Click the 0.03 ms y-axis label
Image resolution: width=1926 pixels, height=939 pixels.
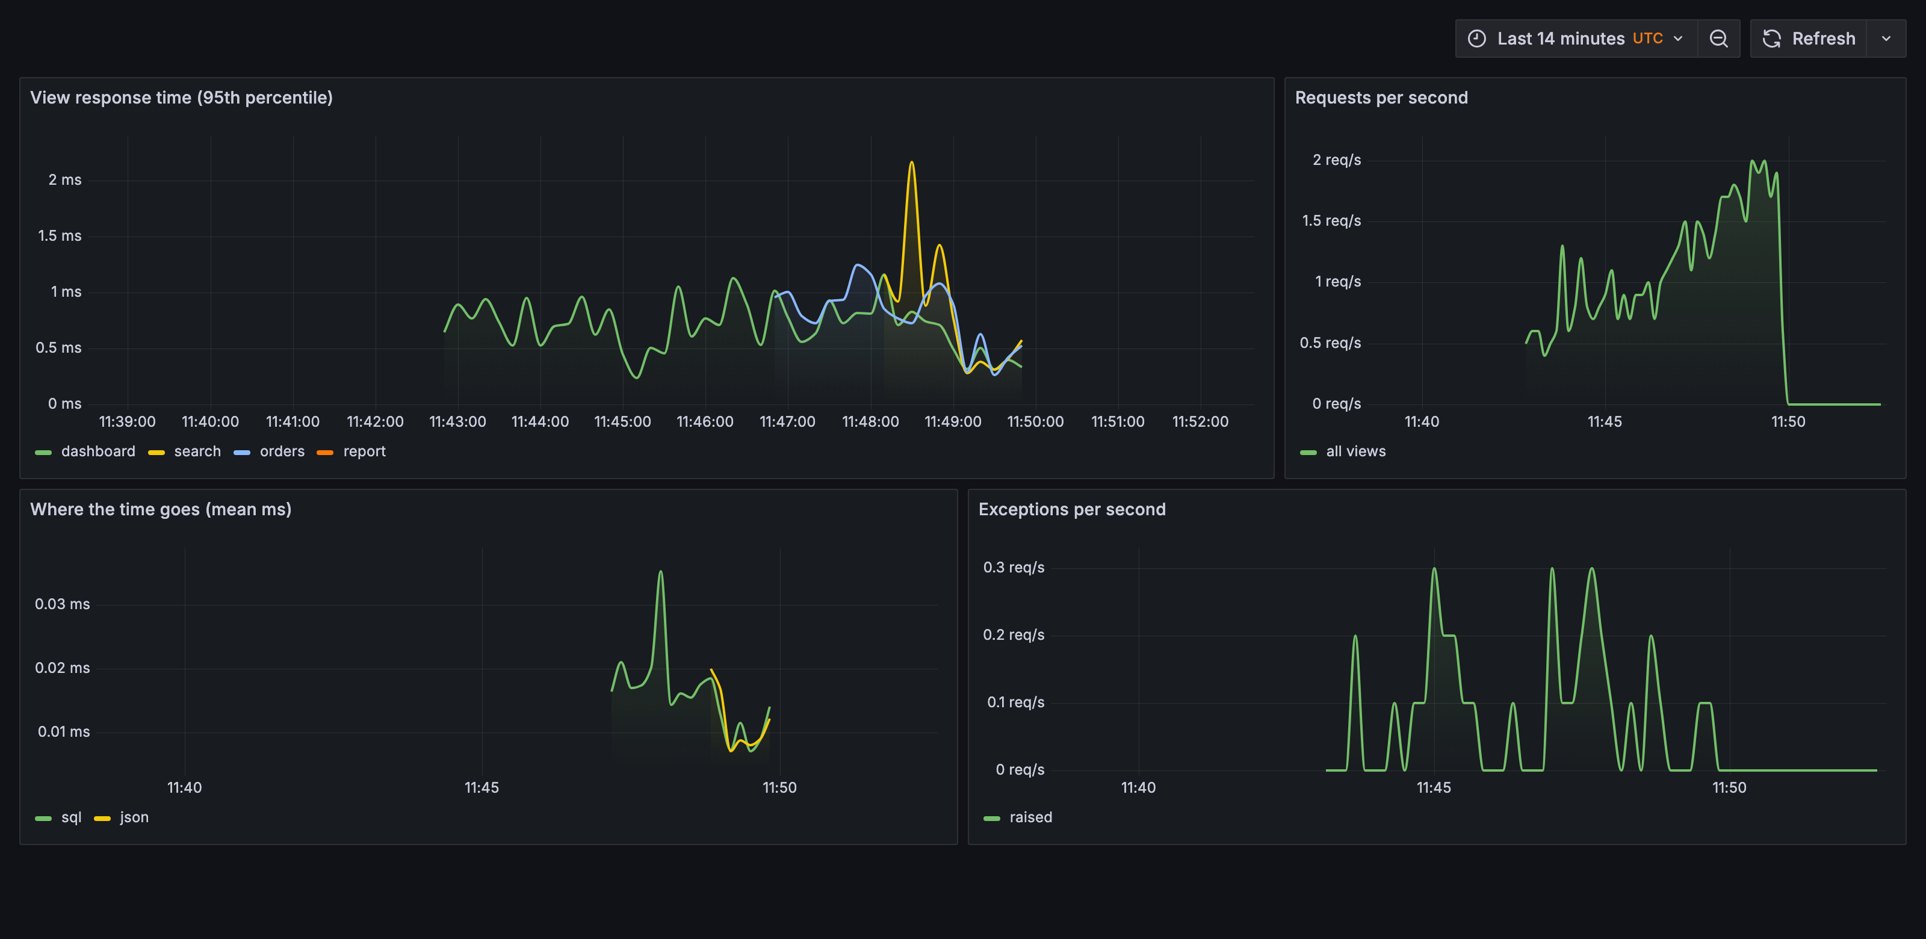(62, 604)
